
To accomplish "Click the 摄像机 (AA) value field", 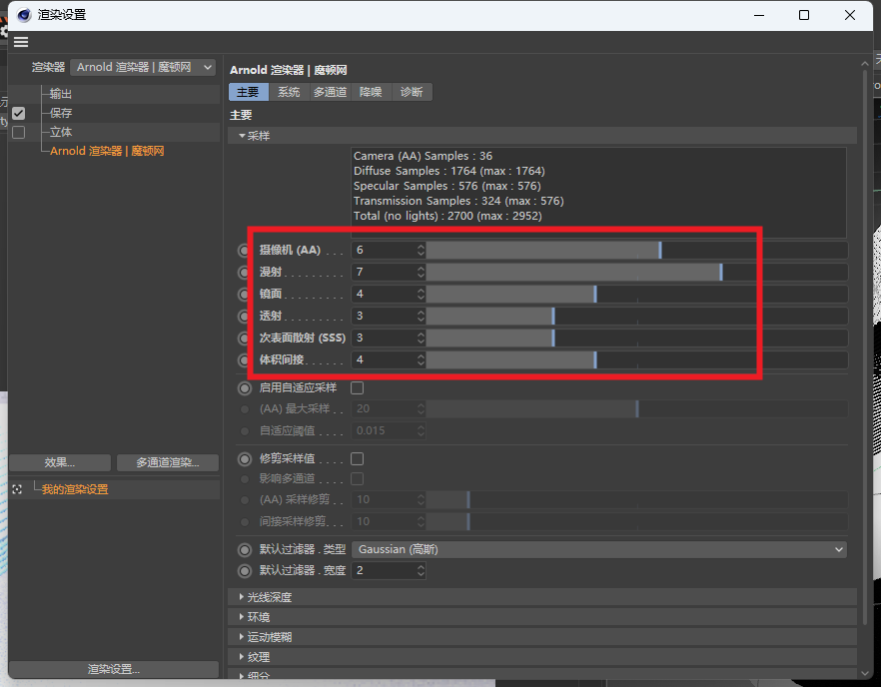I will [385, 251].
